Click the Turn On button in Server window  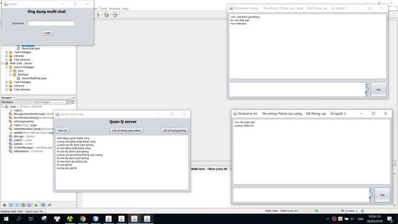pos(62,131)
